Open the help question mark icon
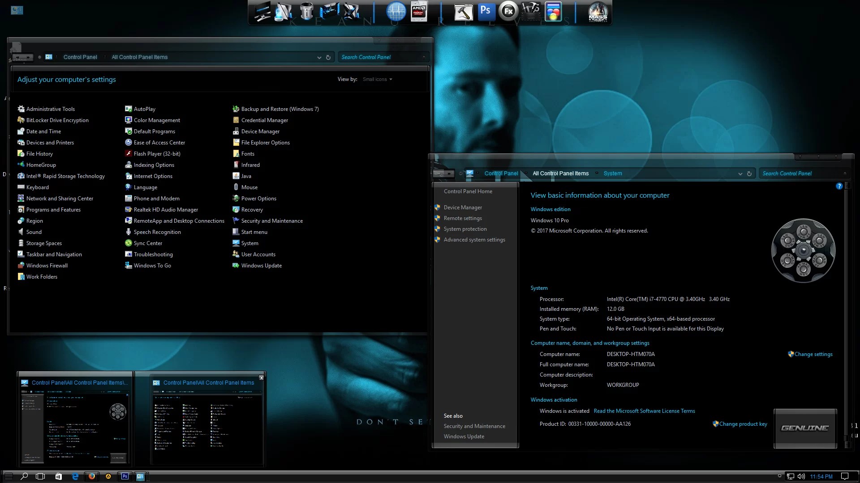Screen dimensions: 860x483 (839, 186)
